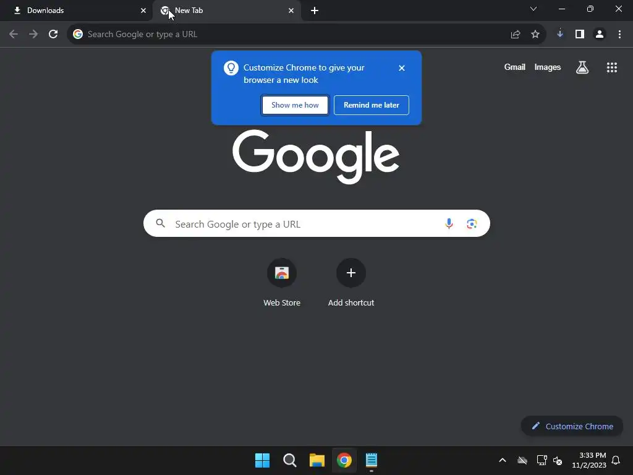Click Remind me later button
Viewport: 633px width, 475px height.
click(x=372, y=105)
